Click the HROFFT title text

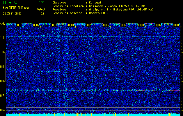18,2
